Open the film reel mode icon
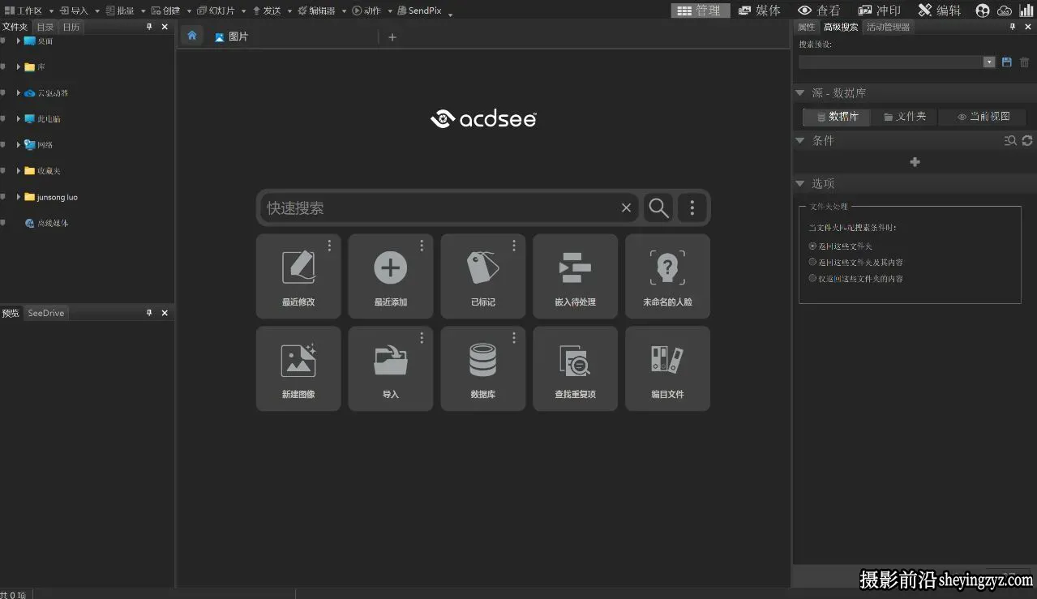 [x=983, y=11]
